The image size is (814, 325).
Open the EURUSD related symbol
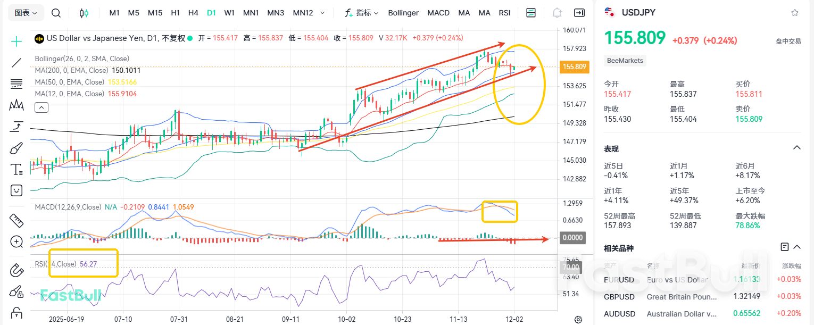[x=619, y=279]
